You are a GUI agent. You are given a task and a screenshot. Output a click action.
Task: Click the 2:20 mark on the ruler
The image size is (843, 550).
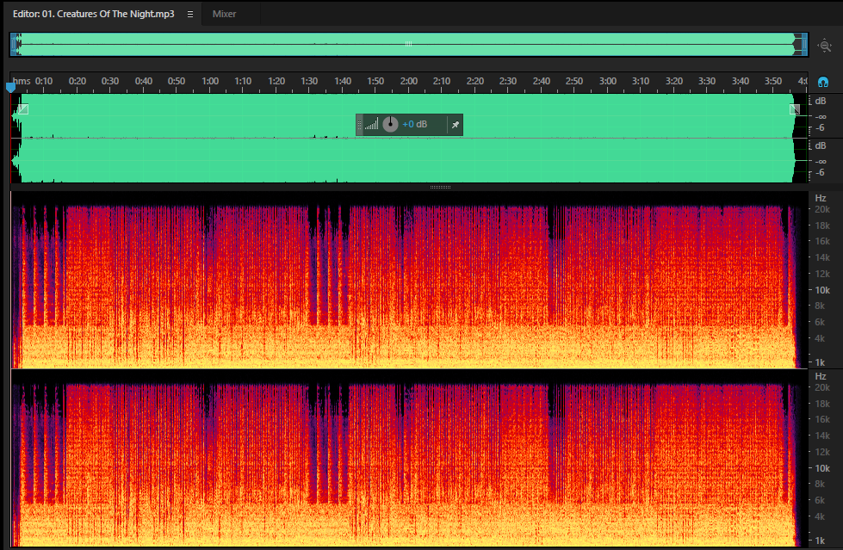(x=474, y=81)
